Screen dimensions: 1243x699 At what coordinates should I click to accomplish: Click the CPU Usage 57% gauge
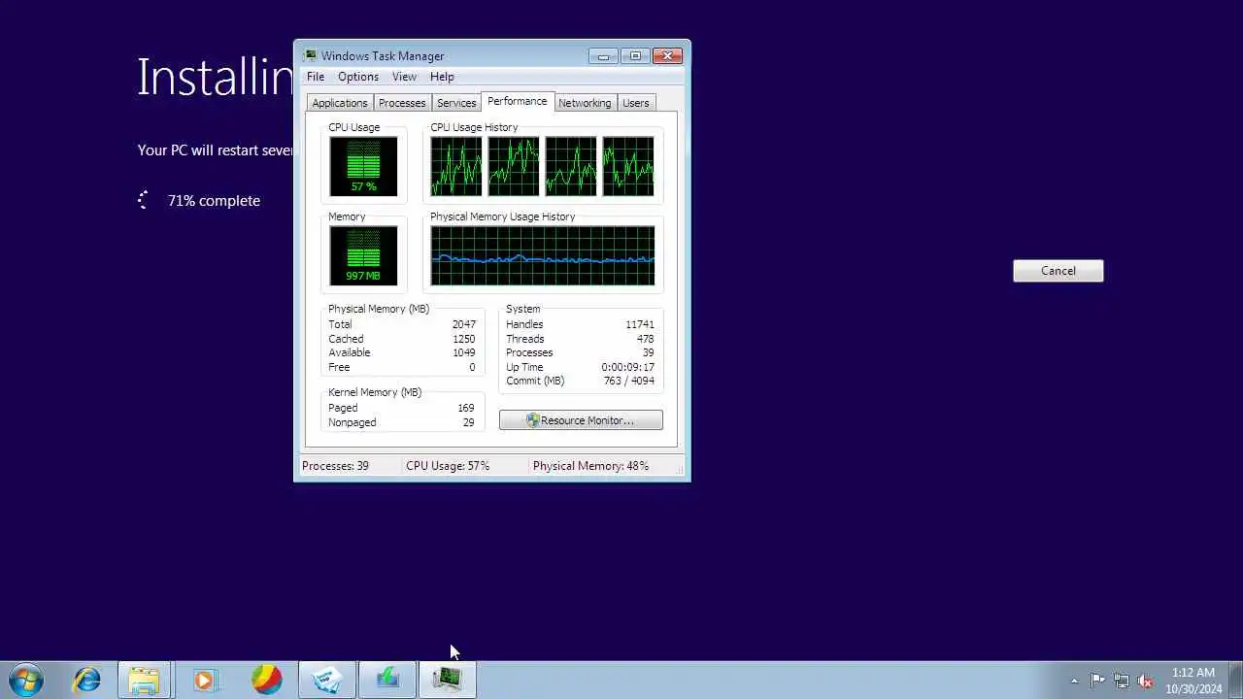[363, 166]
